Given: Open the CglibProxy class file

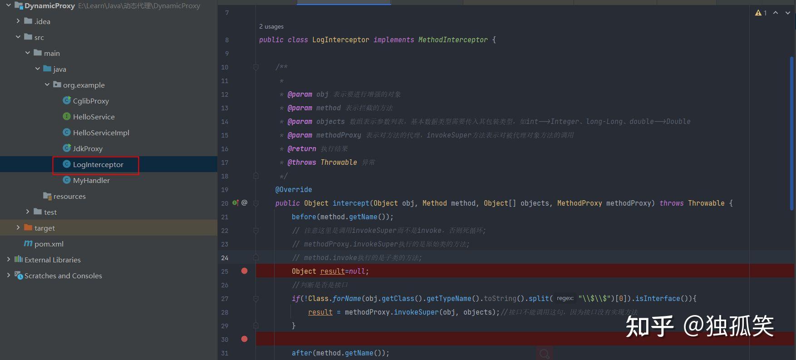Looking at the screenshot, I should [x=91, y=101].
